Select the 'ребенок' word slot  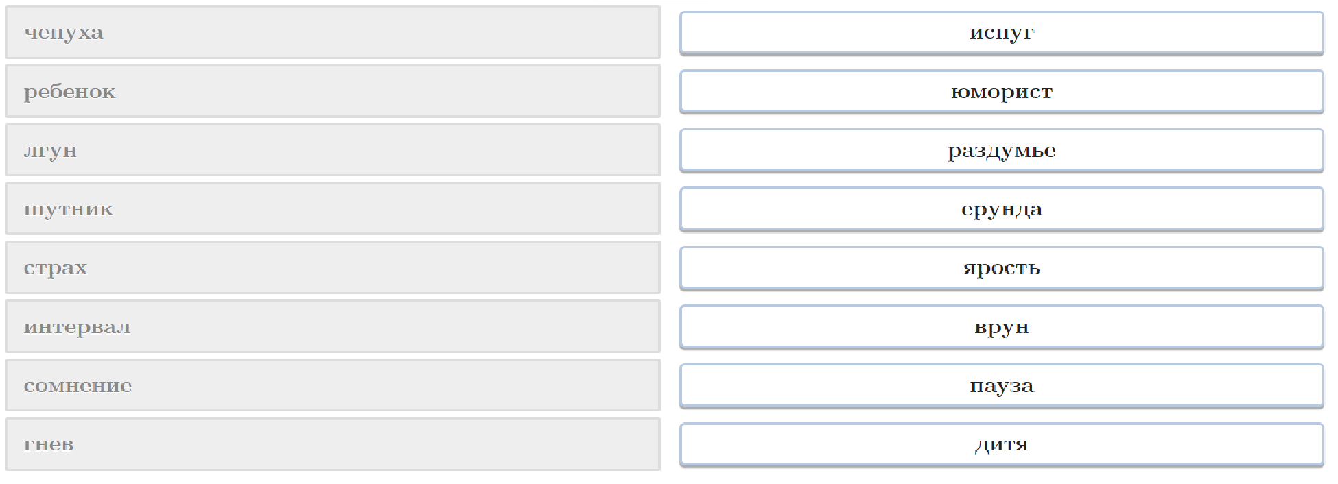[333, 91]
